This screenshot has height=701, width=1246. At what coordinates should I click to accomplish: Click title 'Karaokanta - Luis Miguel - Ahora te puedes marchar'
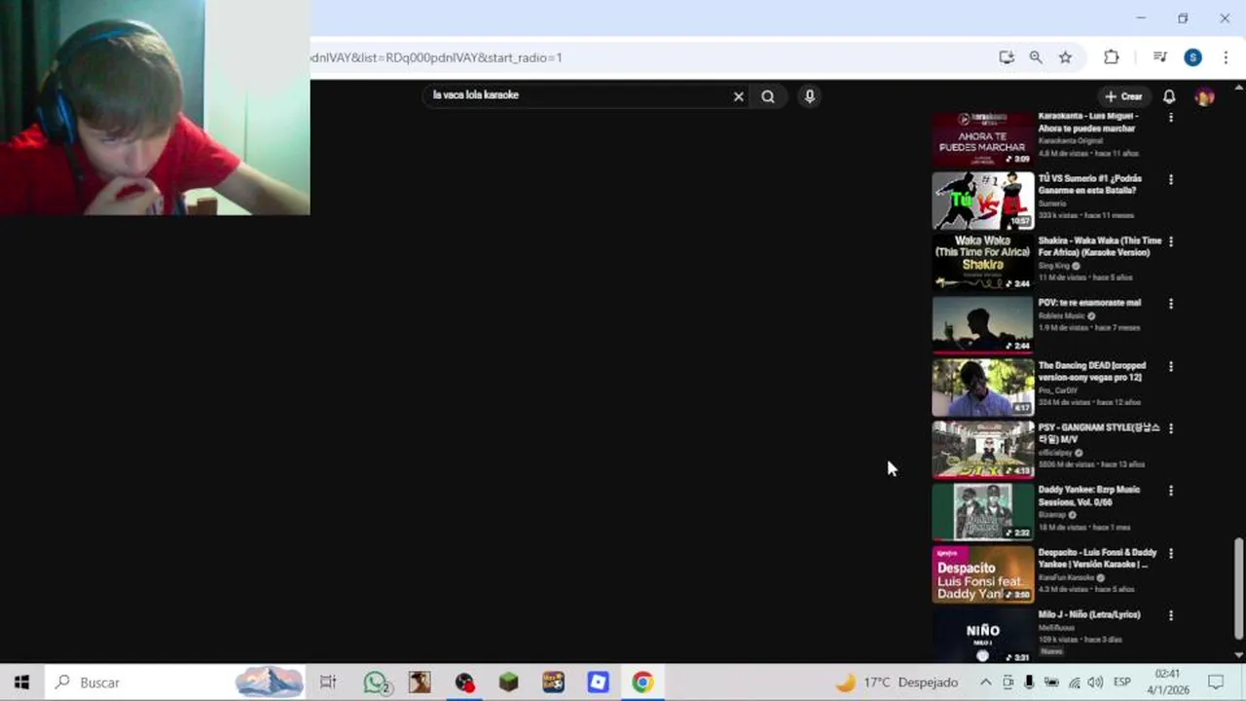coord(1087,122)
